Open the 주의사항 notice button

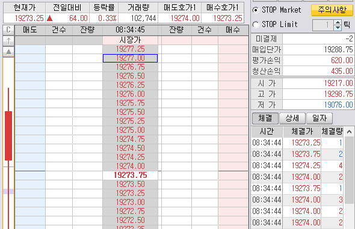[332, 10]
